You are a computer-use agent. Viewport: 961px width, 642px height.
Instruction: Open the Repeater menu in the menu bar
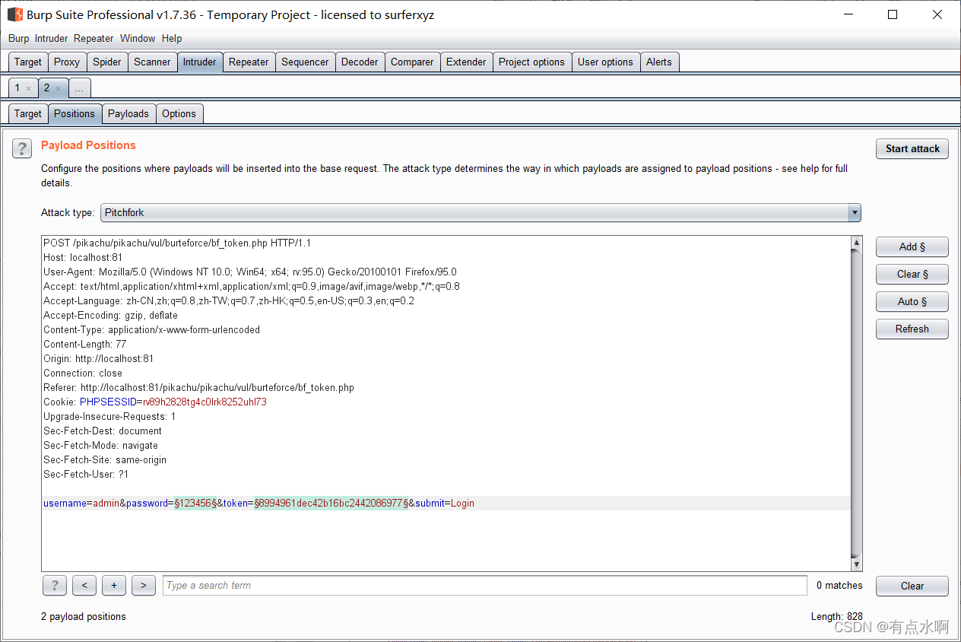(94, 38)
